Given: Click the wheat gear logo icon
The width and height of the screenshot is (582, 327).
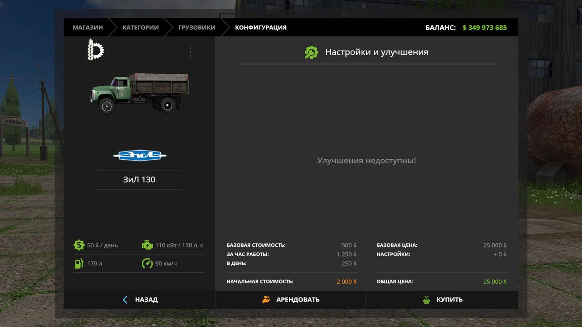Looking at the screenshot, I should tap(95, 50).
